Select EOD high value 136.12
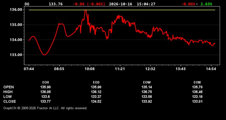Image resolution: width=226 pixels, height=120 pixels. pyautogui.click(x=96, y=92)
